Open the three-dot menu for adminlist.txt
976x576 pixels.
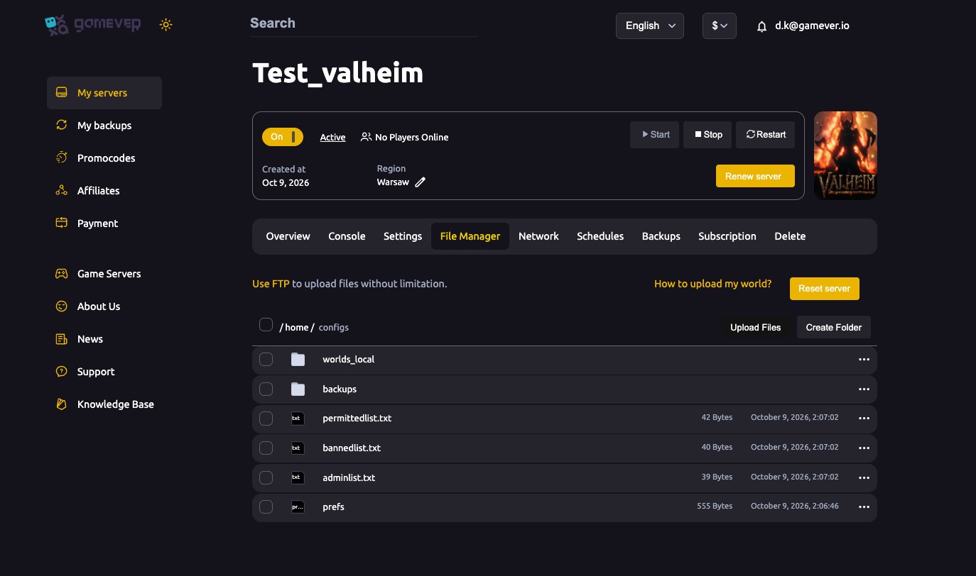(864, 478)
